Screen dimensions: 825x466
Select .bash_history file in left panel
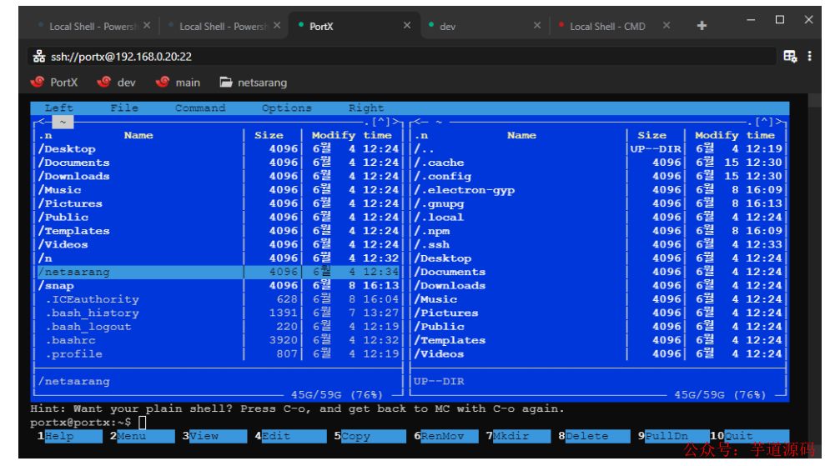coord(219,313)
